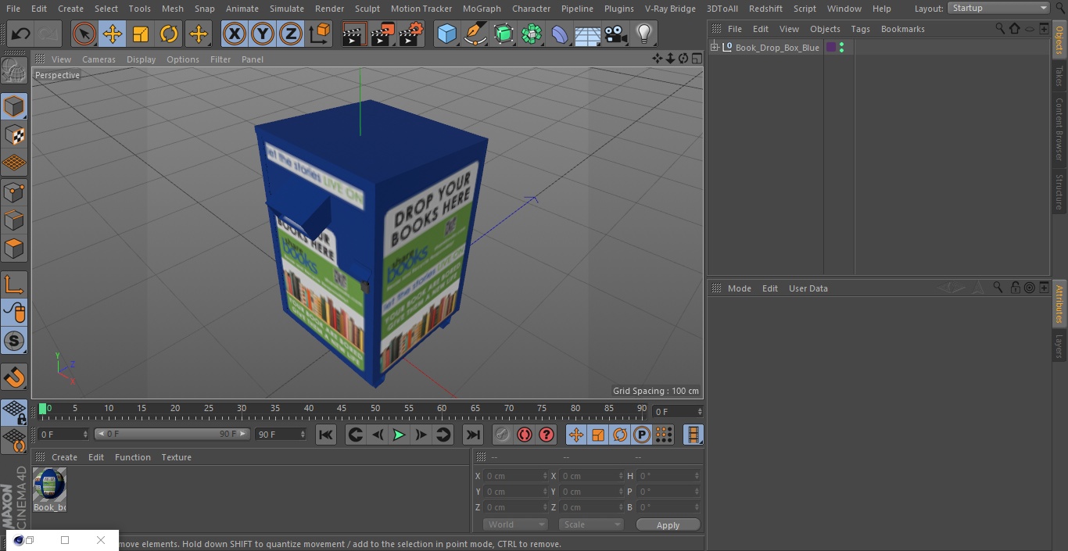Toggle the coordinate system icon

320,34
